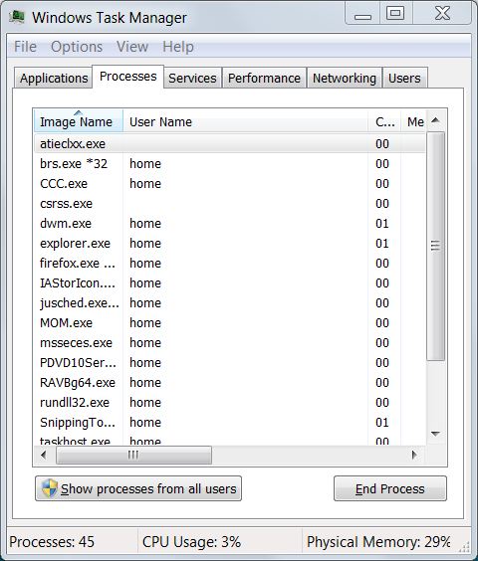The height and width of the screenshot is (561, 478).
Task: Click the Processes: 45 status text
Action: click(x=52, y=542)
